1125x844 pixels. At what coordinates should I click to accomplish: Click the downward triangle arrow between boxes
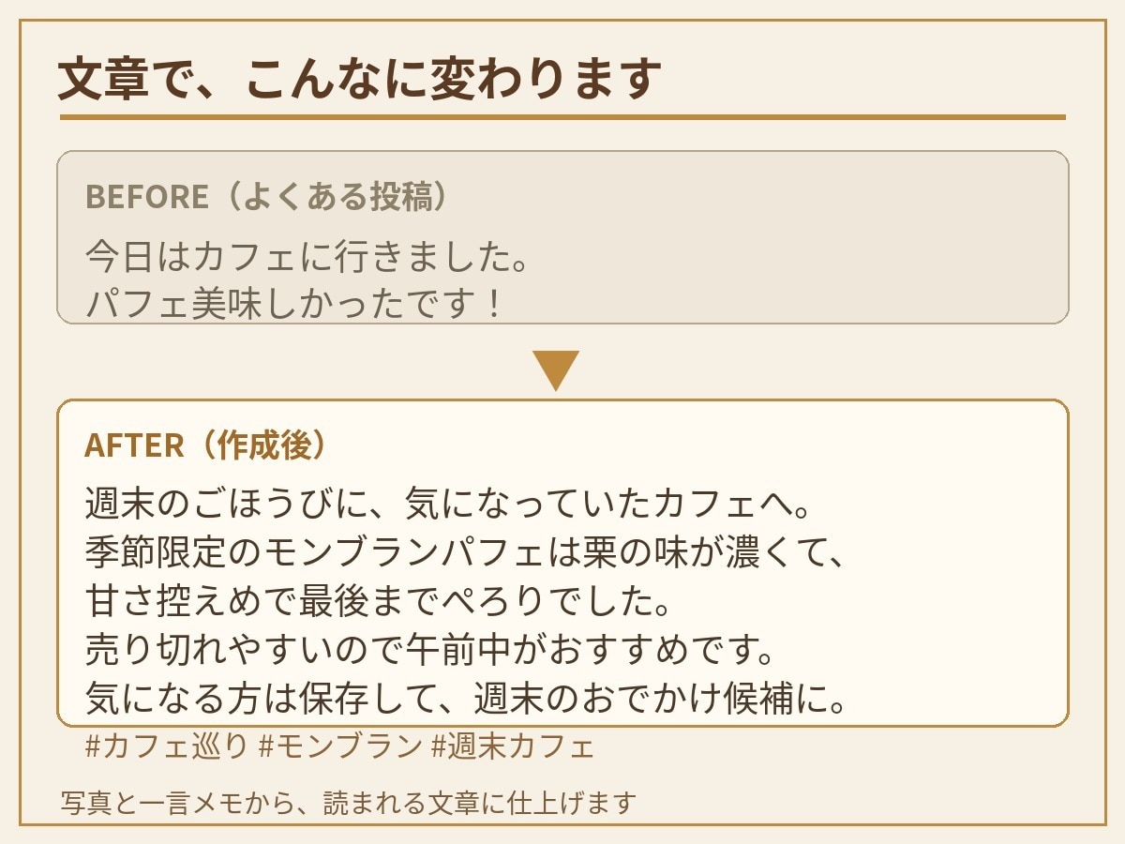tap(556, 370)
